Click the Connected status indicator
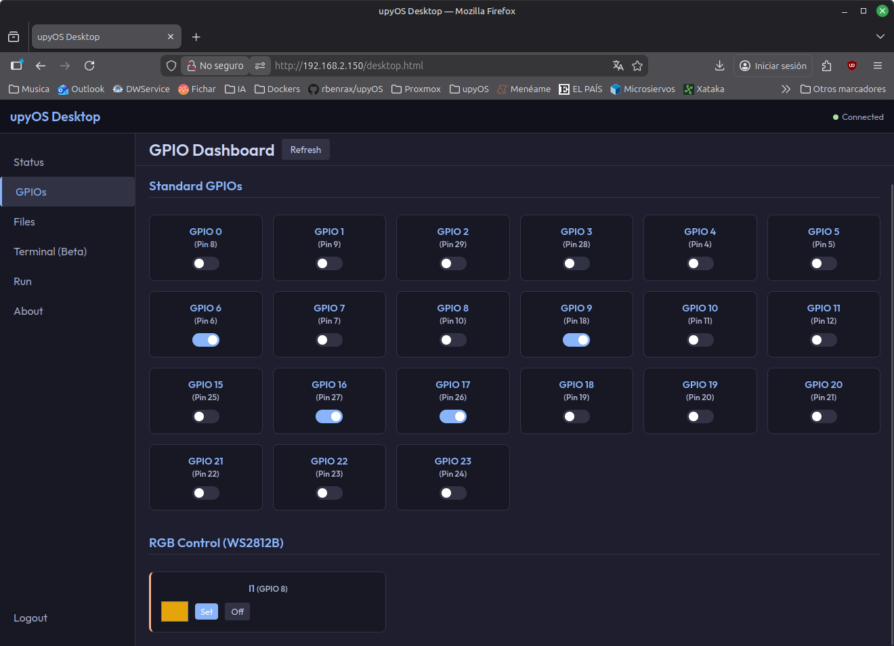Screen dimensions: 894x646 click(858, 117)
